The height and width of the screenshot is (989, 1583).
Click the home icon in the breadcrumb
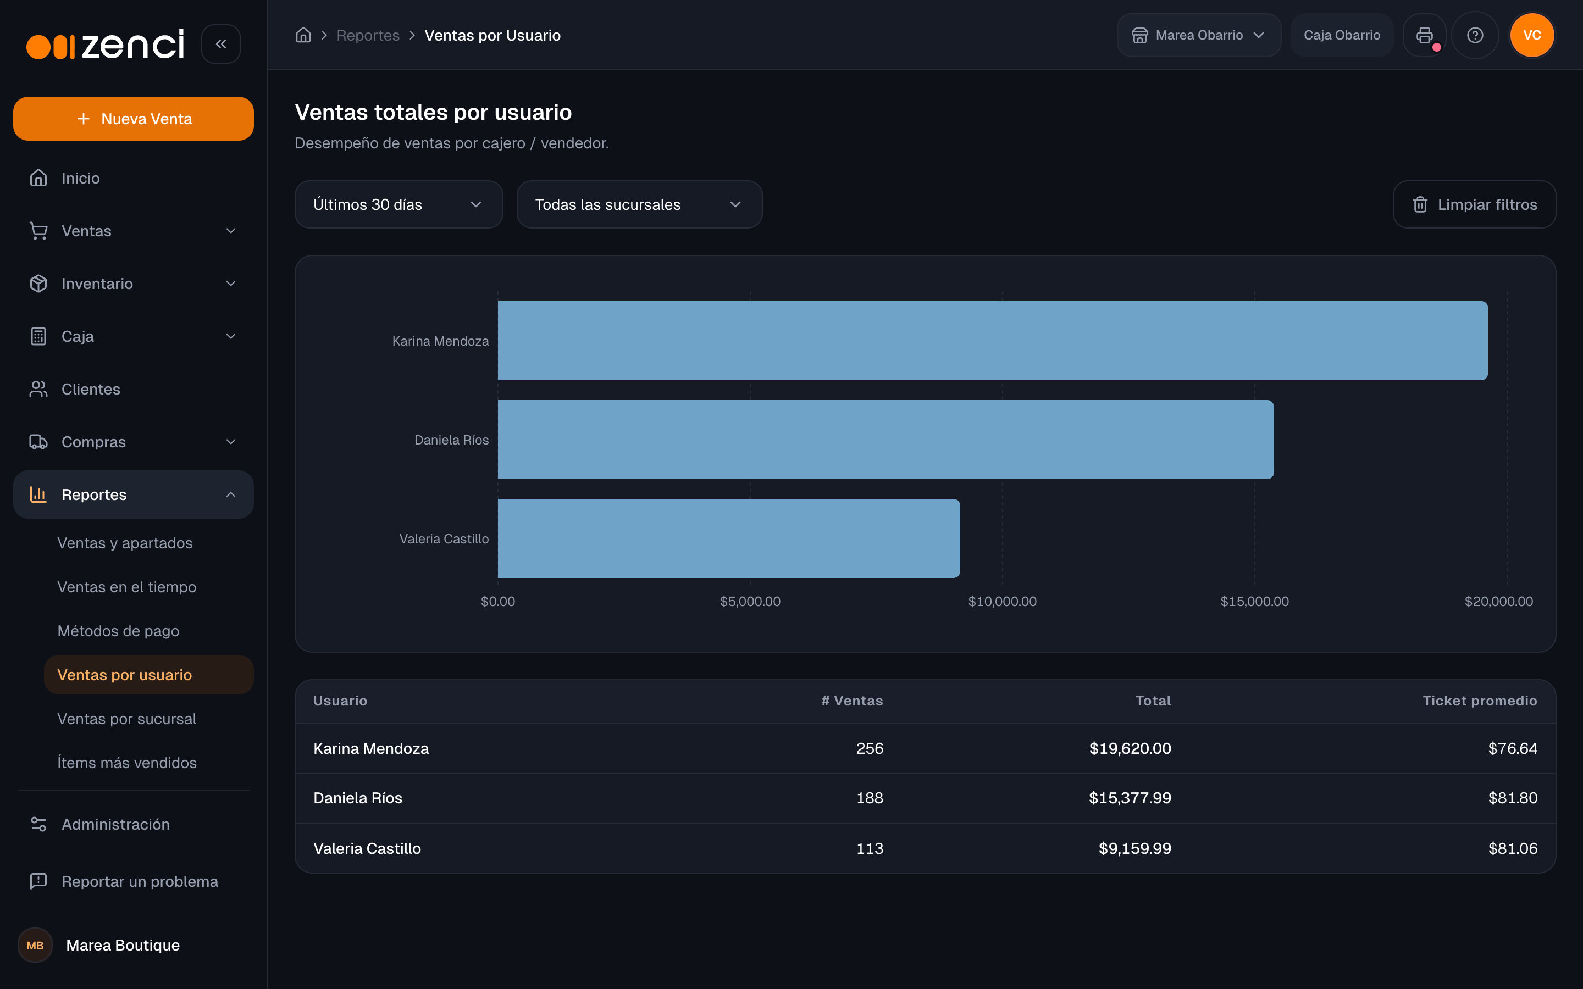tap(303, 35)
